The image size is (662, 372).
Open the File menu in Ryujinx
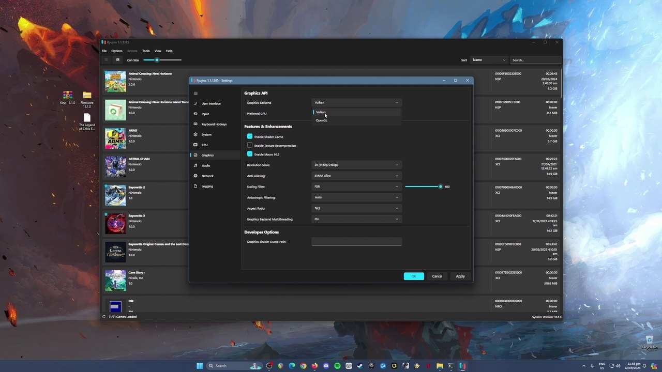click(104, 51)
